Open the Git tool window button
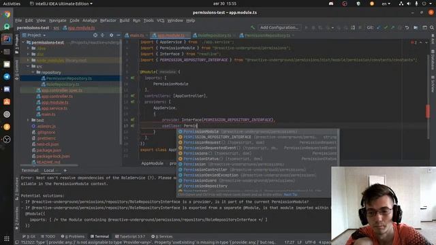436x245 pixels. pyautogui.click(x=29, y=236)
